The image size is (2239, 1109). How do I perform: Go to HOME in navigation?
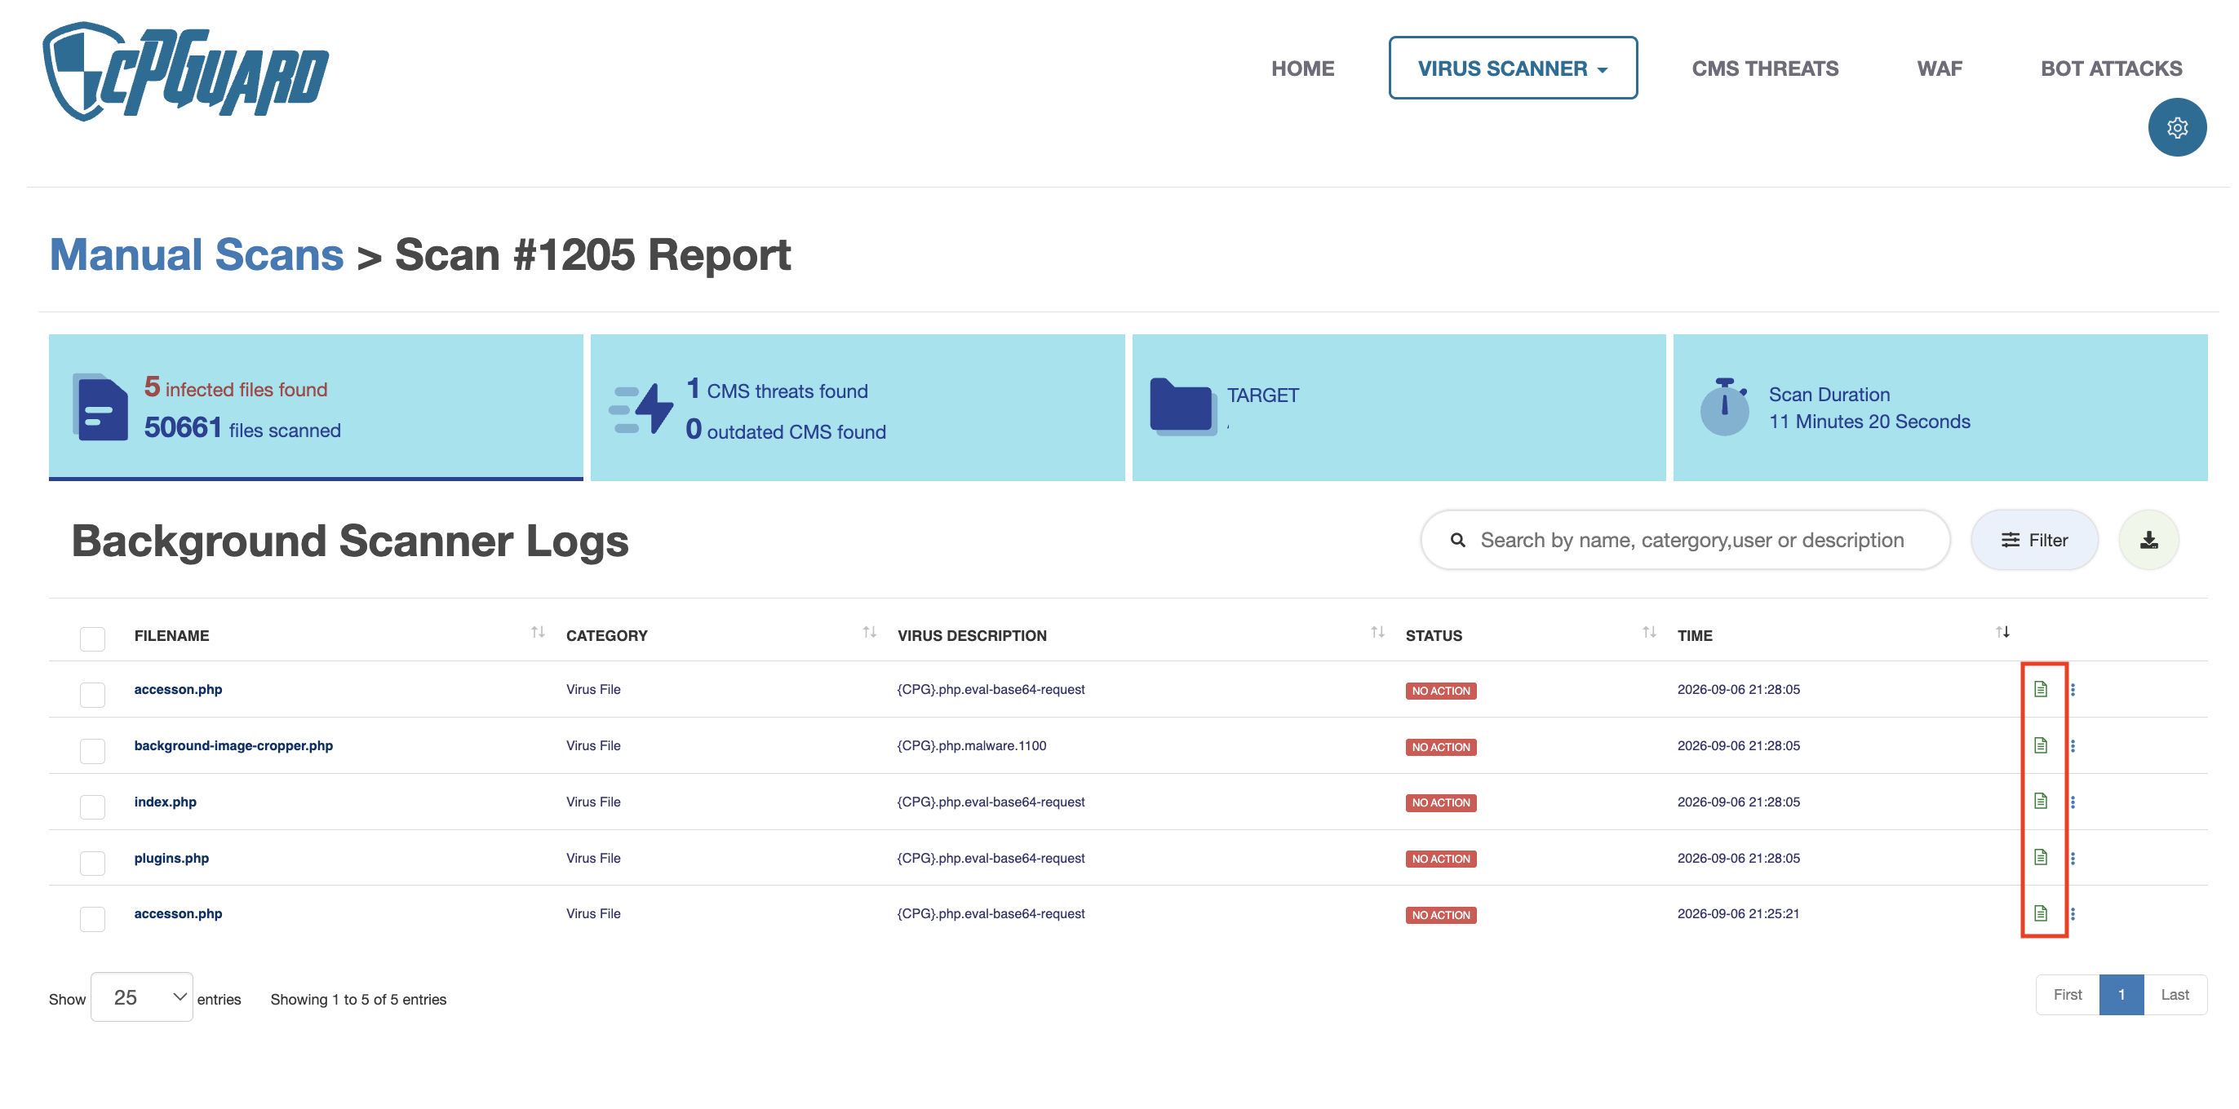click(1302, 68)
